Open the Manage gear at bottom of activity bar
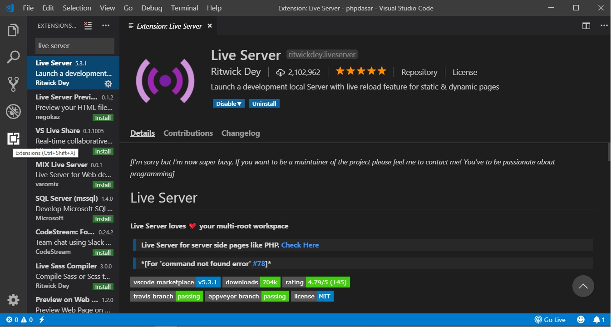Screen dimensions: 611x327 (x=13, y=300)
